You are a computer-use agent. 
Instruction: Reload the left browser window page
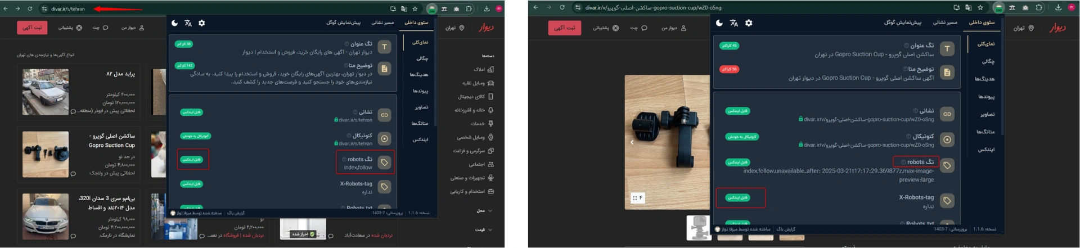(x=30, y=8)
